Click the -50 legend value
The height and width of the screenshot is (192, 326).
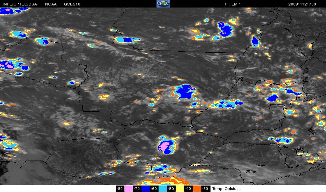click(x=171, y=189)
